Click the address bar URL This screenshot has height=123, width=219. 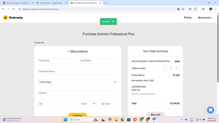(40, 9)
